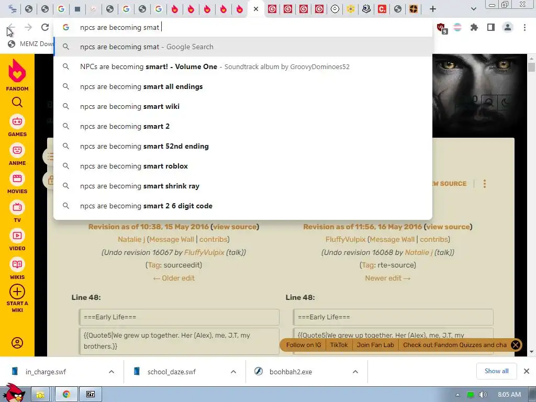The width and height of the screenshot is (536, 402).
Task: Open the TV section in sidebar
Action: pos(17,211)
